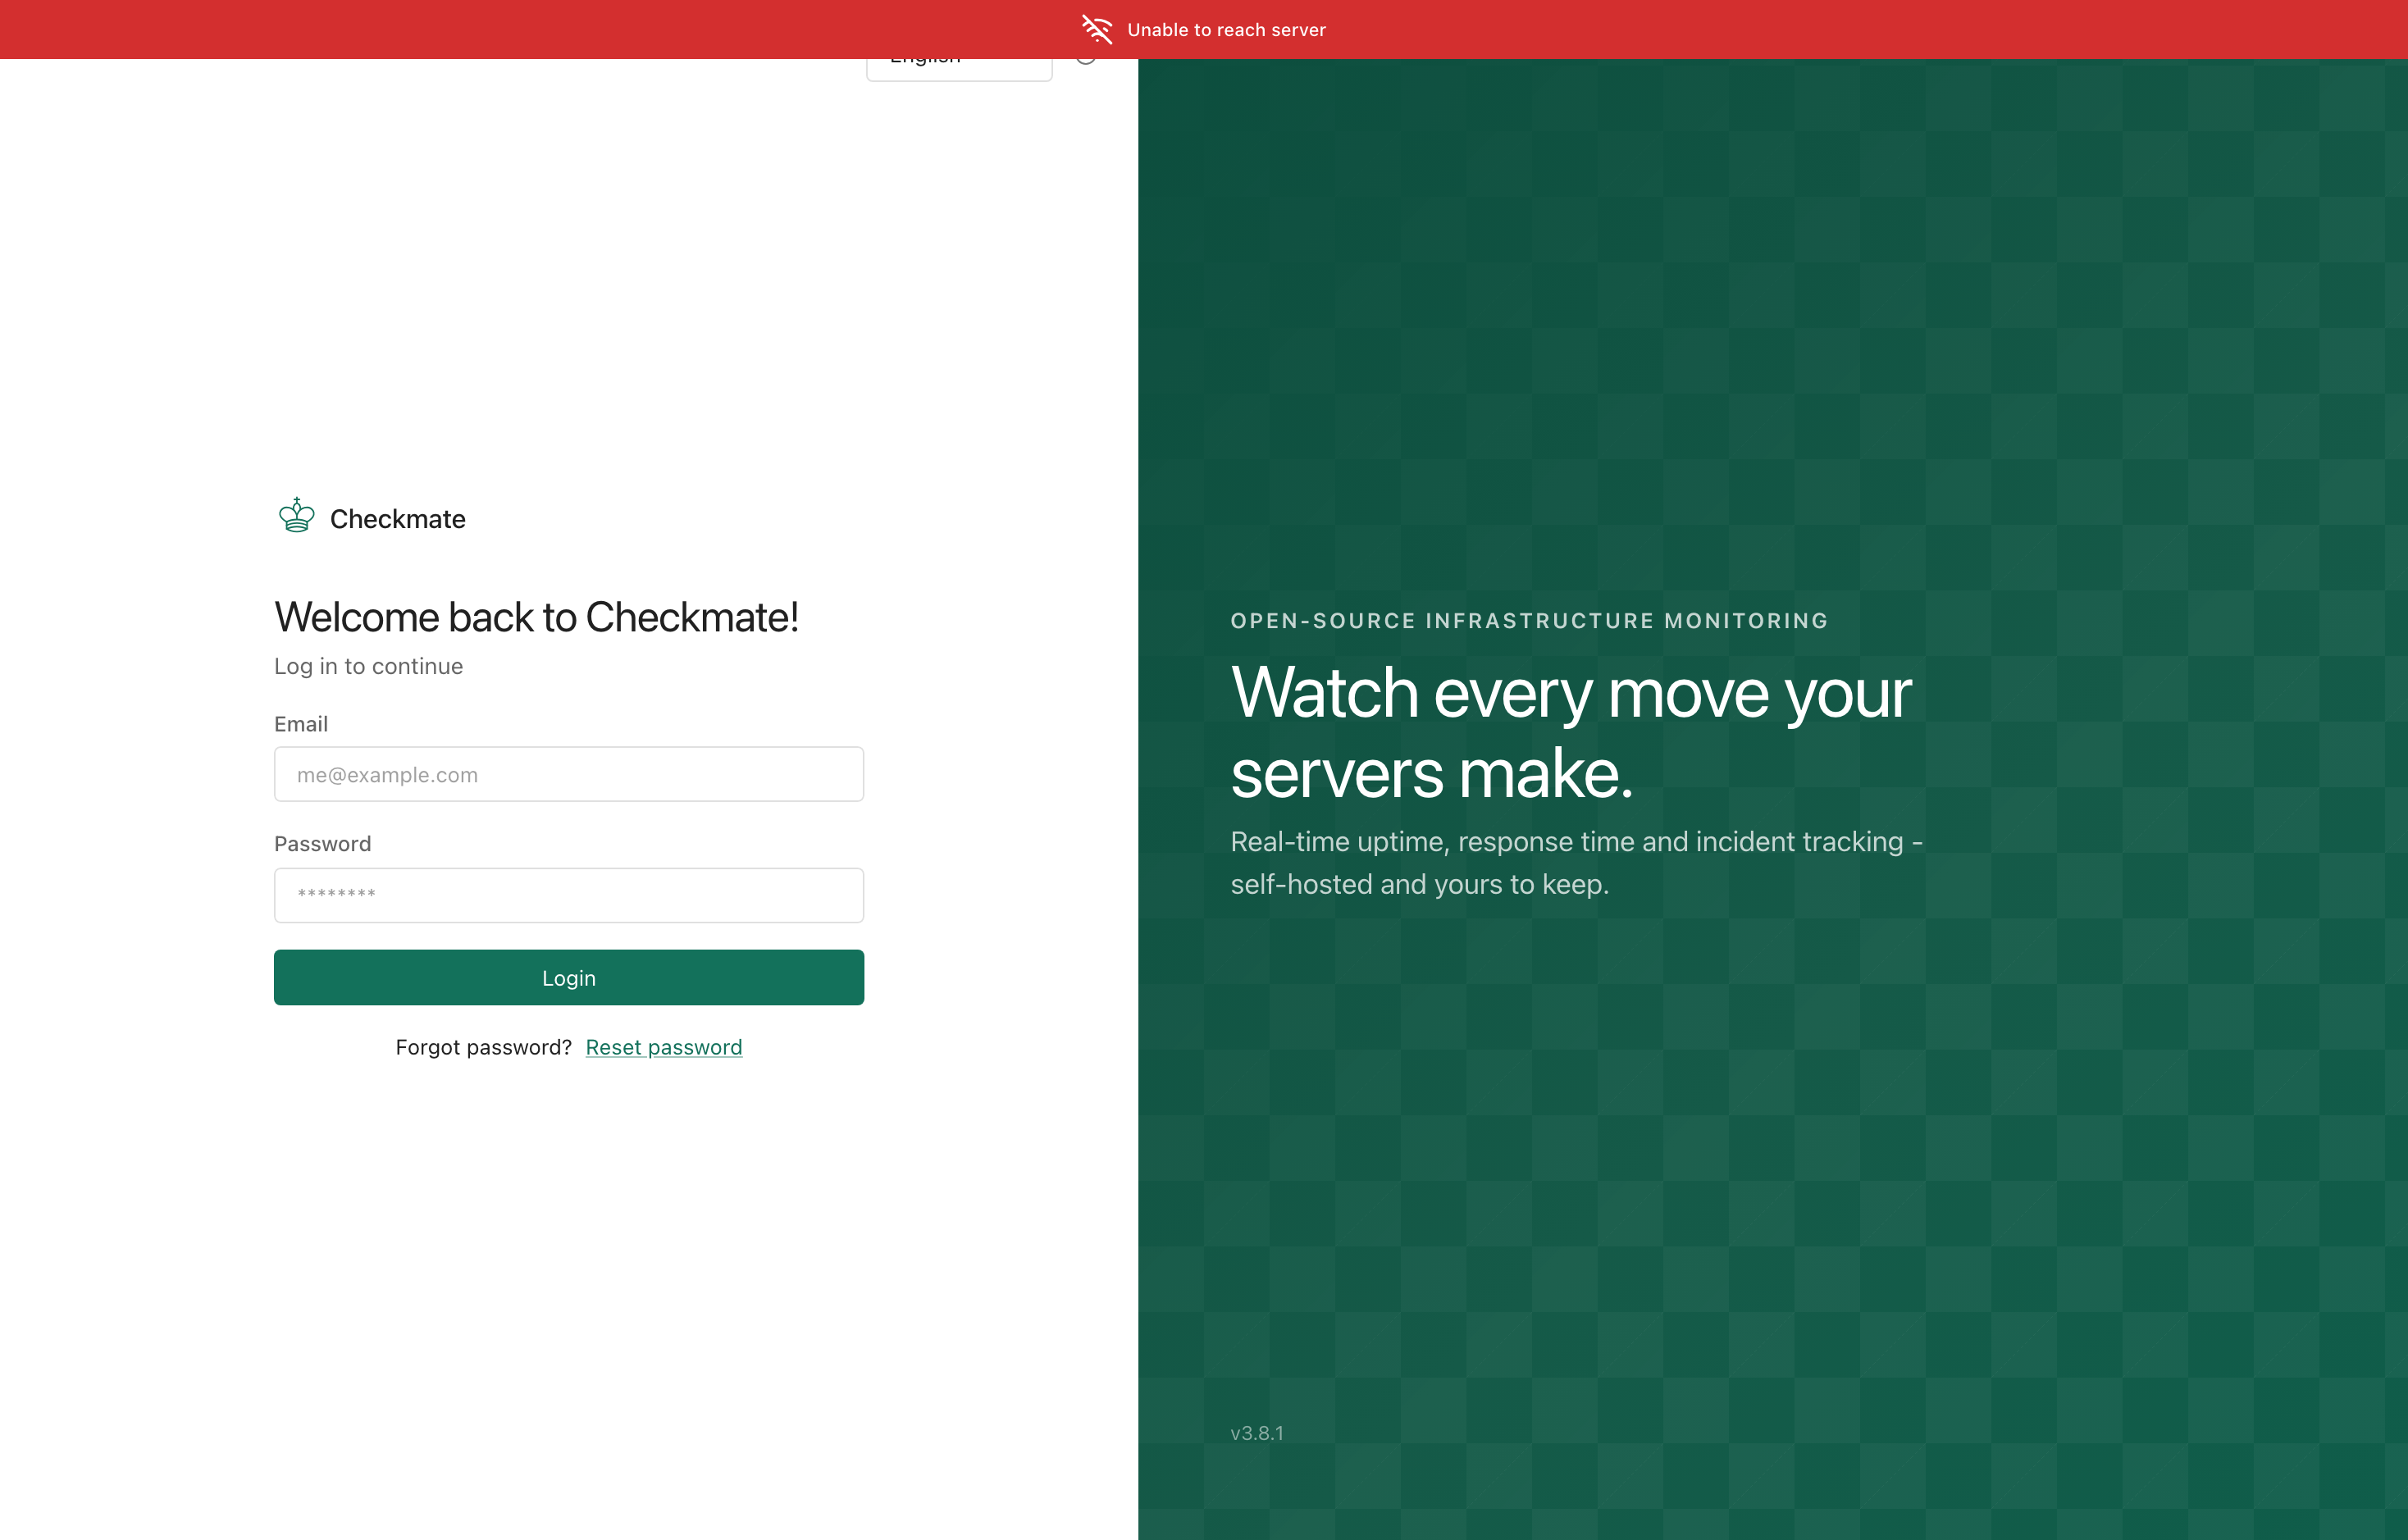Click the Checkmate king crown logo
The image size is (2408, 1540).
(x=296, y=516)
